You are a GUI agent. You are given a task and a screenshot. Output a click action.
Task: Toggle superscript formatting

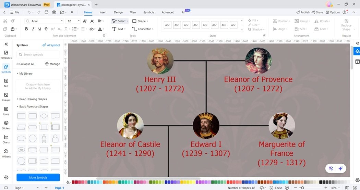52,29
